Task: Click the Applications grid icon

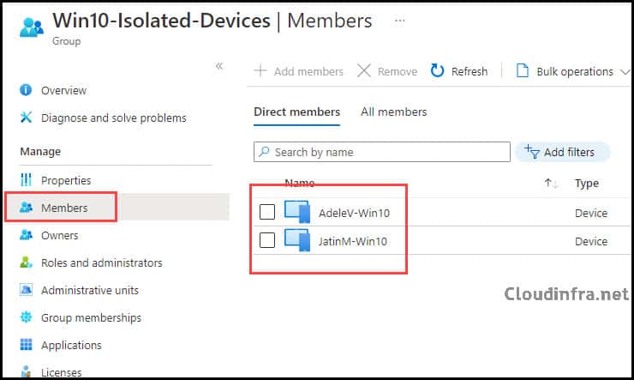Action: 27,345
